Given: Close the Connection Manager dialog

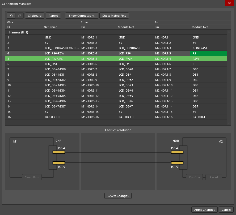Looking at the screenshot, I should [x=229, y=3].
